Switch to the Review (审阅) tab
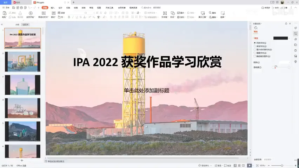 click(x=91, y=8)
